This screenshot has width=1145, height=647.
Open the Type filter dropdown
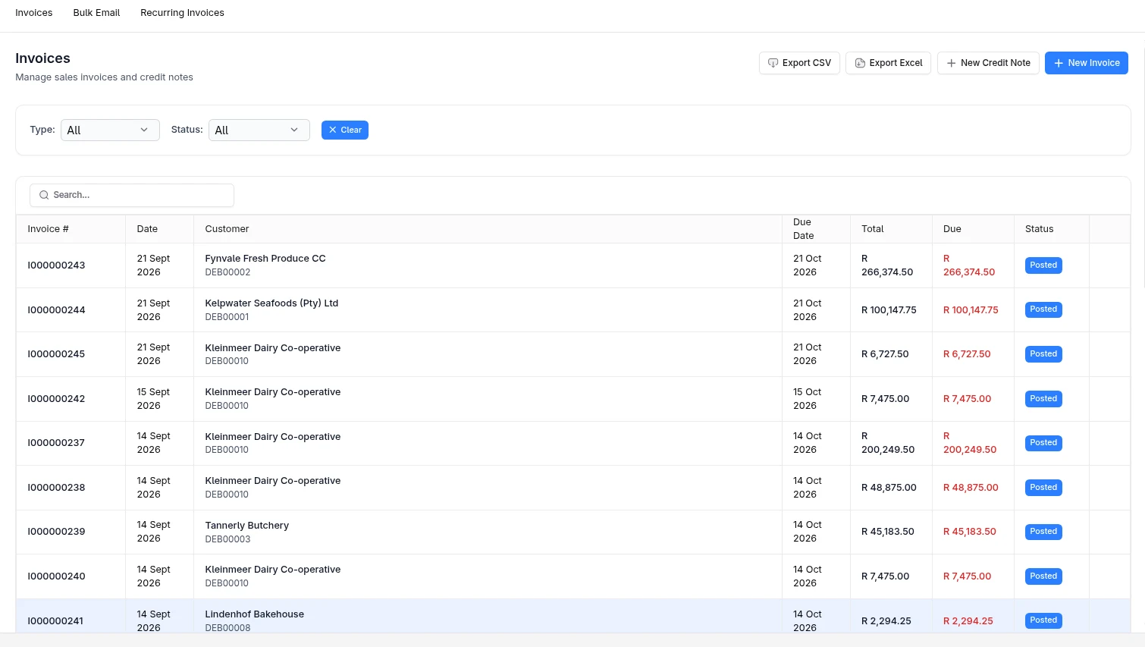(x=110, y=130)
